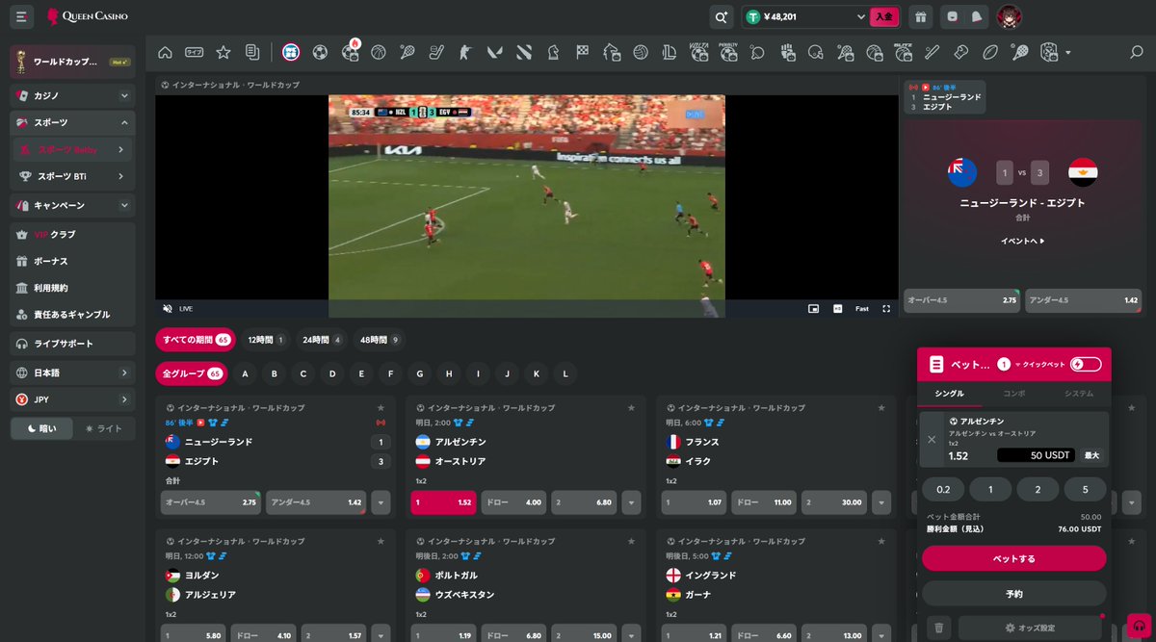Remove the アルゼンチン selection from bet slip
The height and width of the screenshot is (642, 1156).
point(932,439)
